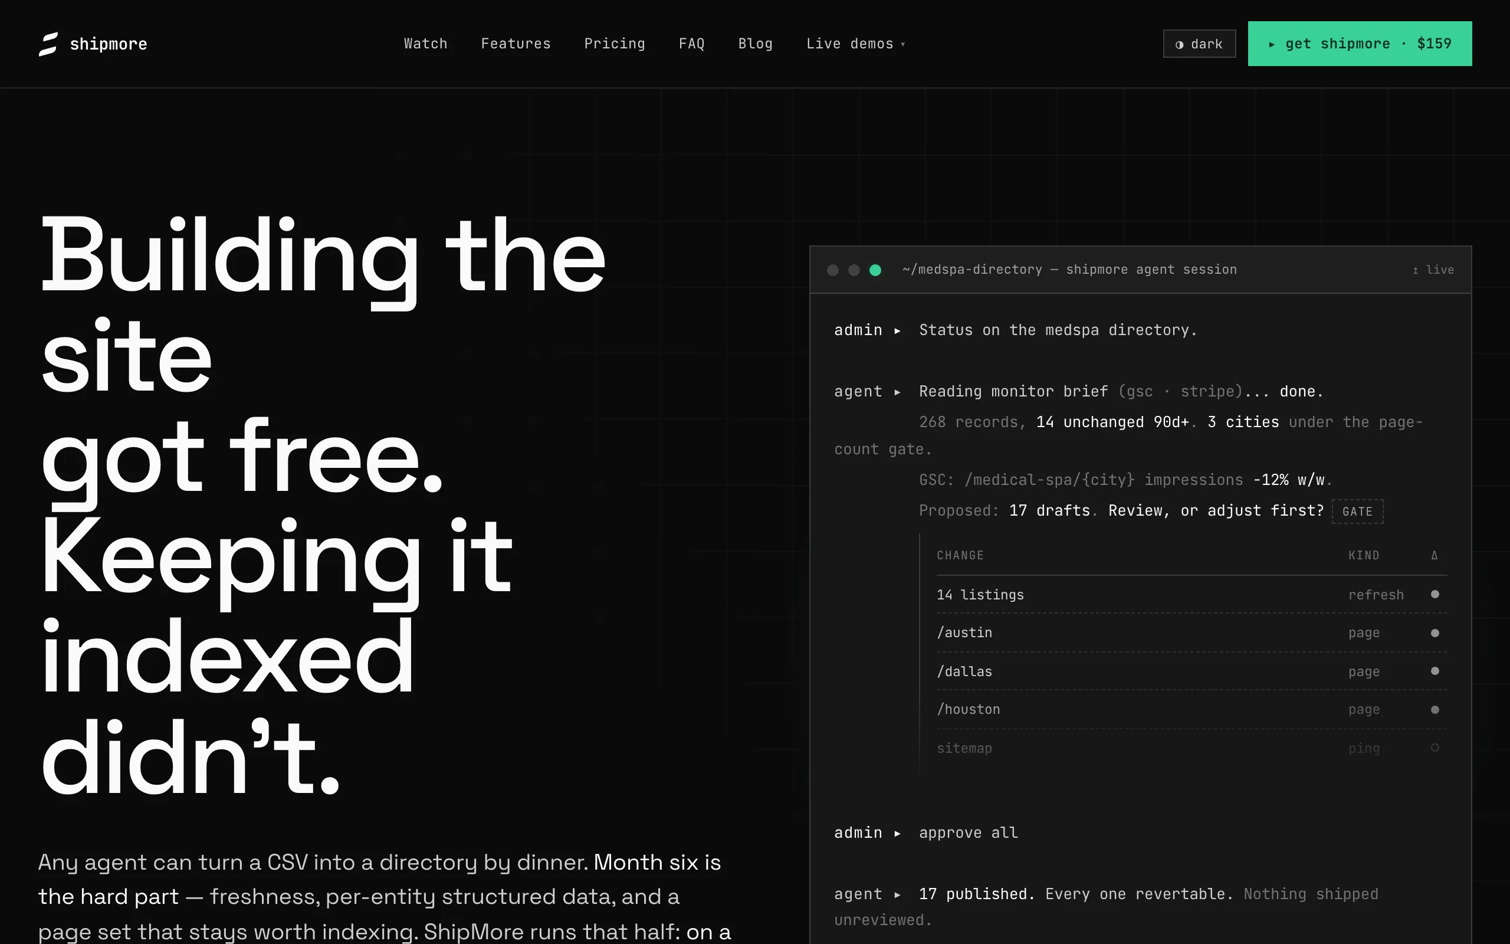The height and width of the screenshot is (944, 1510).
Task: Click the KIND column header
Action: point(1364,555)
